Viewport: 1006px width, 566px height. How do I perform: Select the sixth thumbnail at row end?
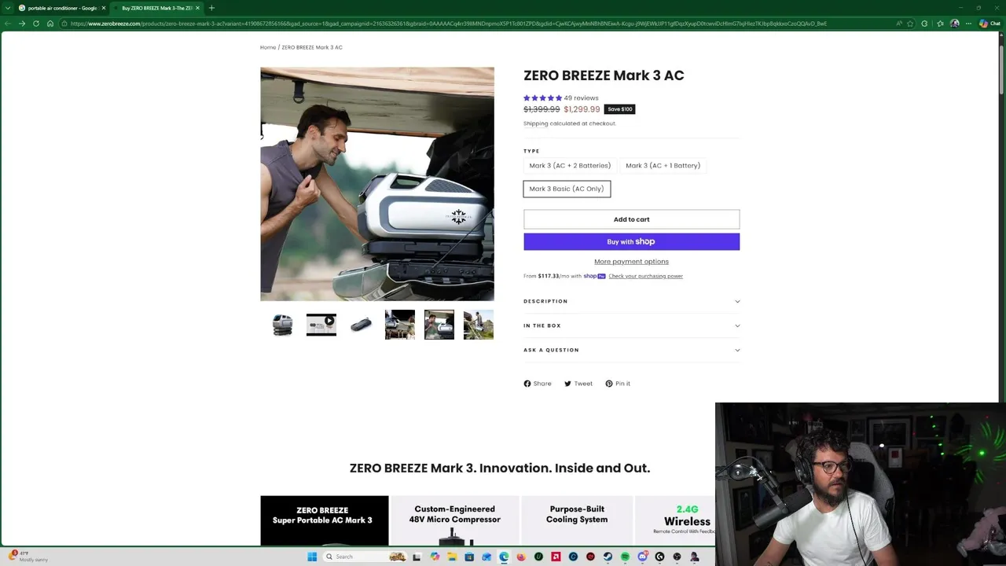click(479, 325)
